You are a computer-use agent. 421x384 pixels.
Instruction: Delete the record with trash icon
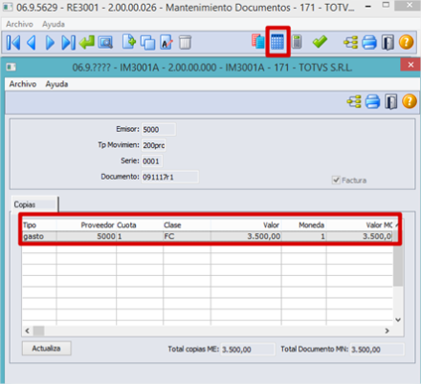pos(185,42)
